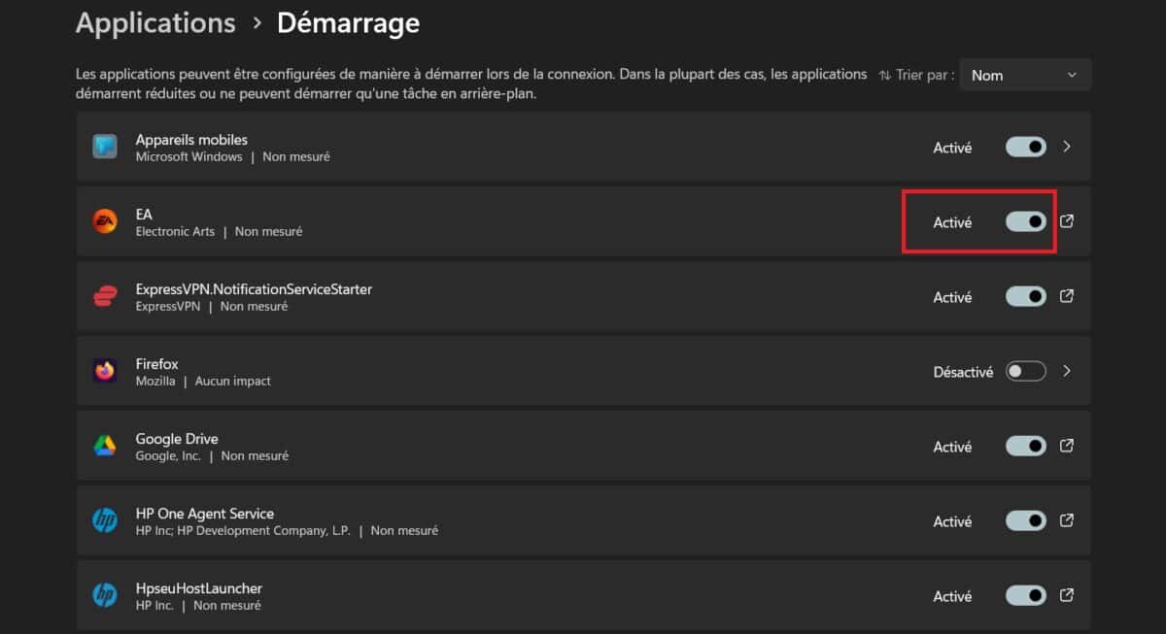Image resolution: width=1166 pixels, height=634 pixels.
Task: Open EA app details via external link icon
Action: tap(1066, 221)
